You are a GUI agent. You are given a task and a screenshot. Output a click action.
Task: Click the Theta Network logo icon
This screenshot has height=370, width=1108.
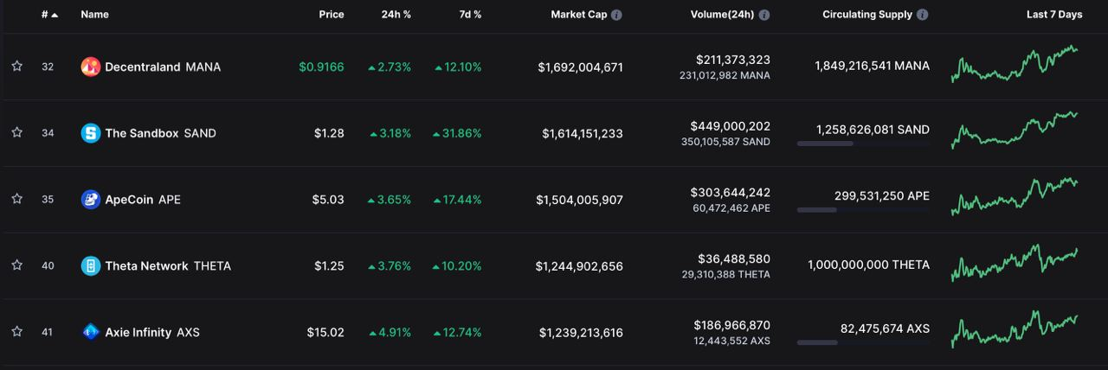90,266
